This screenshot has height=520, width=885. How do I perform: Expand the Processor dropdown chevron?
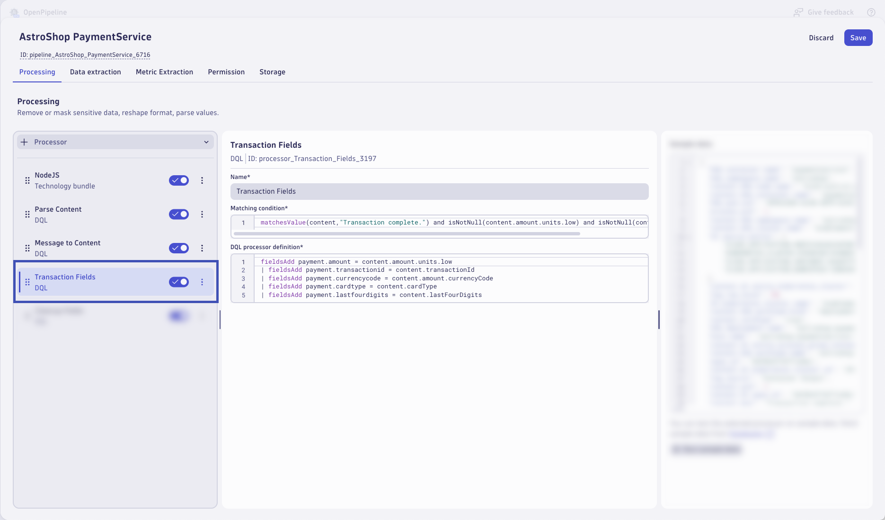206,142
